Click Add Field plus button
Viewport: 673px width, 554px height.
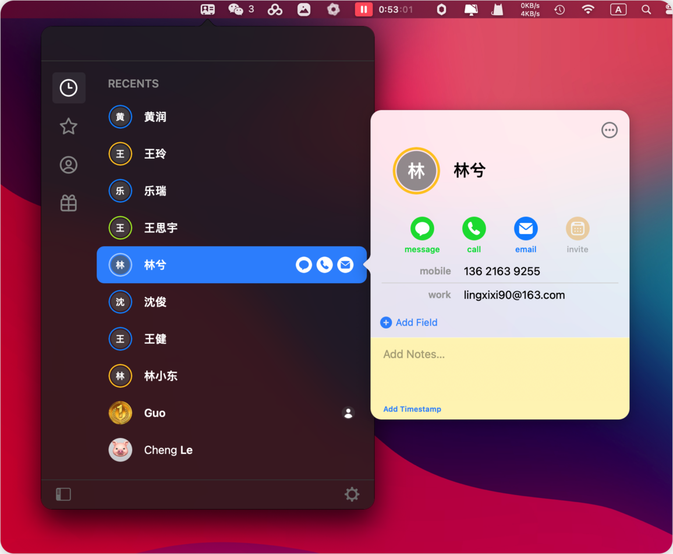(x=386, y=323)
